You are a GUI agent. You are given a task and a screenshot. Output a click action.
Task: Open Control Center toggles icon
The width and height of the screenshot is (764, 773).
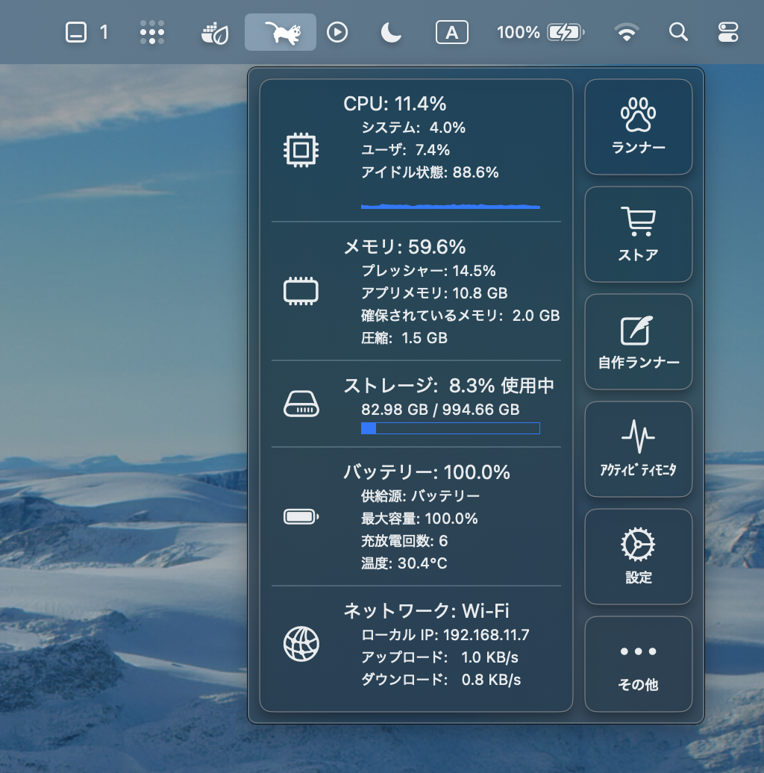[x=728, y=33]
